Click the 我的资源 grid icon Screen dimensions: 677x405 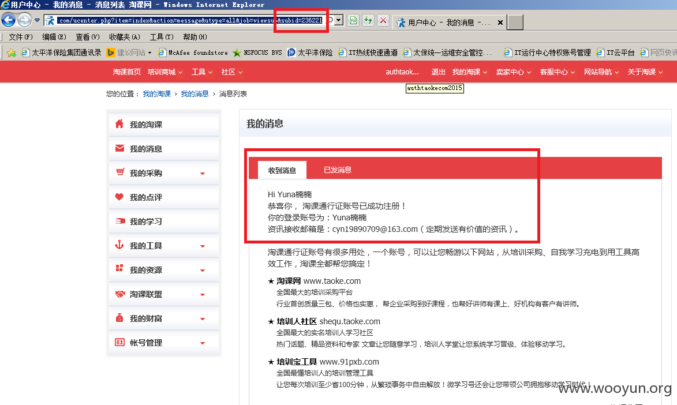pos(119,268)
